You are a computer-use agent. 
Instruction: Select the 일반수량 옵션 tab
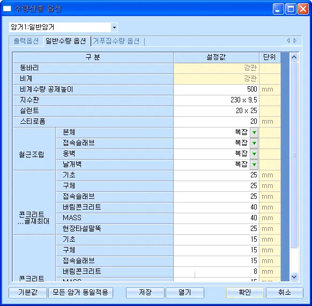click(x=66, y=41)
